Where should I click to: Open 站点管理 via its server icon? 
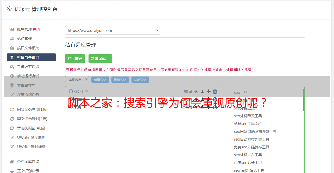12,39
